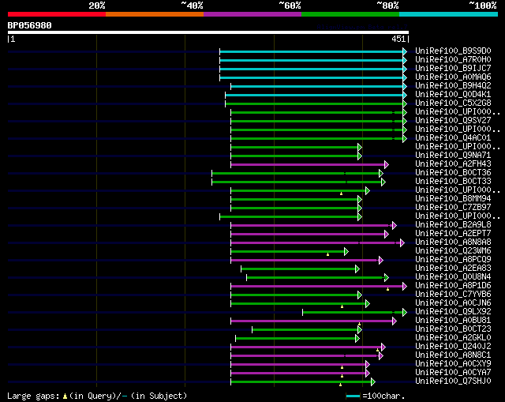505x402 pixels.
Task: Select the UniRef100_Q240J2 label
Action: 453,346
